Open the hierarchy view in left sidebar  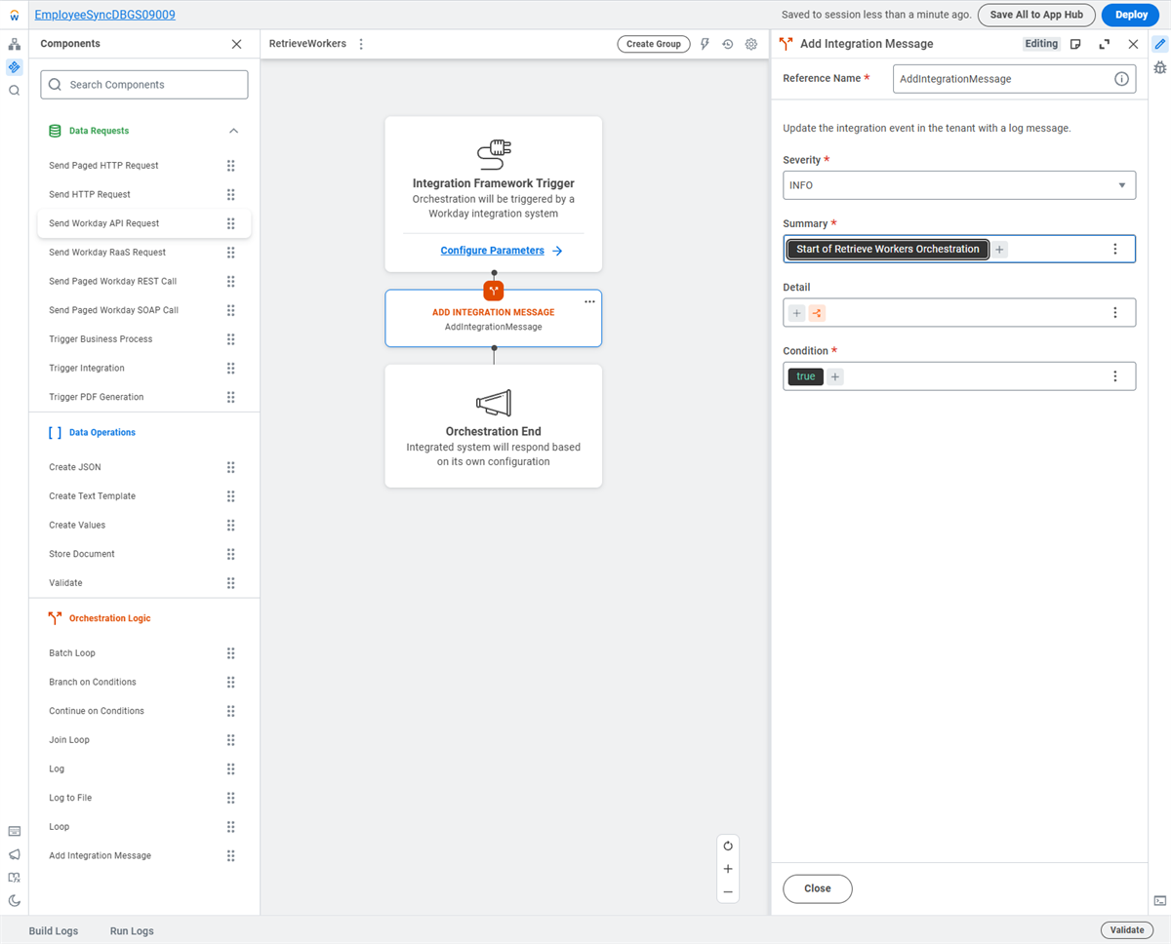(14, 44)
